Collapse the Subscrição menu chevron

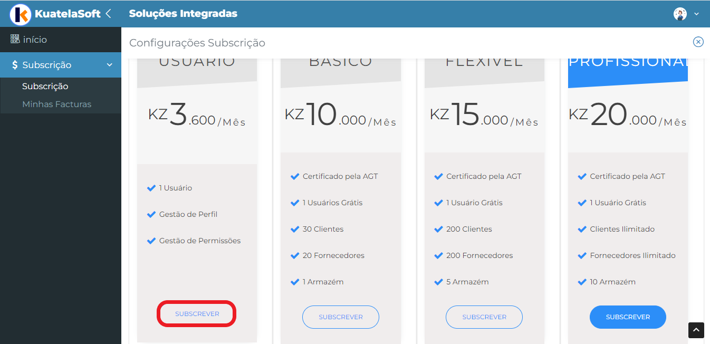pyautogui.click(x=110, y=65)
